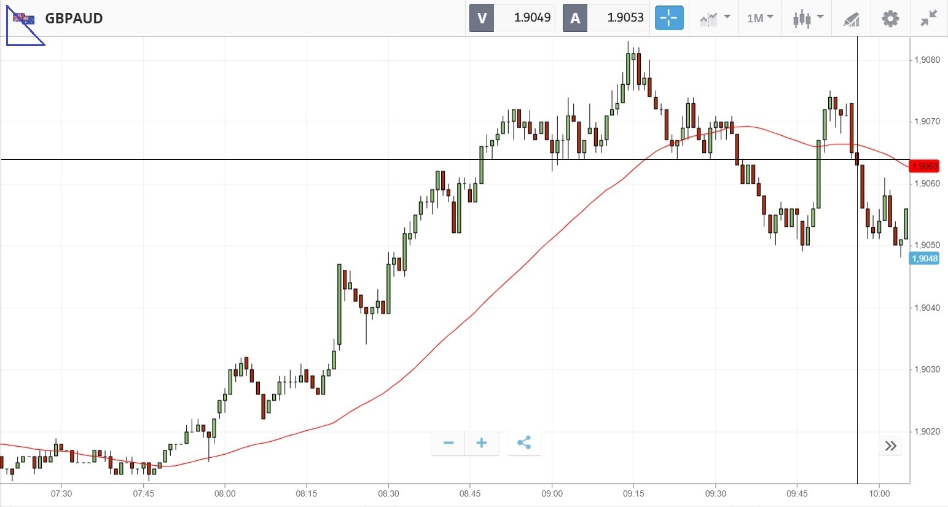This screenshot has height=507, width=948.
Task: Click the GBPAUD instrument name
Action: (x=74, y=18)
